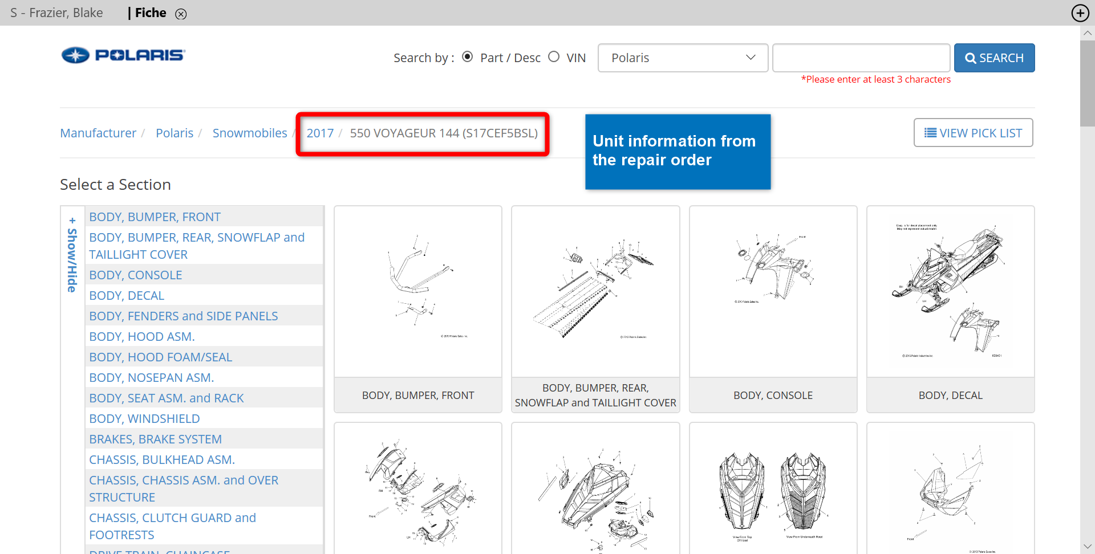The image size is (1095, 554).
Task: Open the front bumper diagram thumbnail
Action: 418,291
